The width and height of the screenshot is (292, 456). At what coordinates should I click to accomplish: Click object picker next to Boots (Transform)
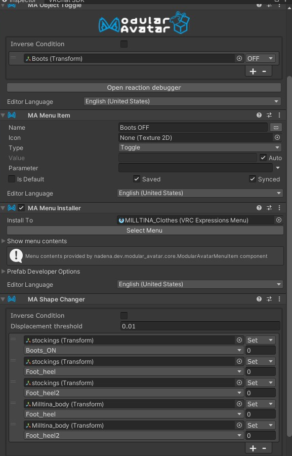[239, 58]
